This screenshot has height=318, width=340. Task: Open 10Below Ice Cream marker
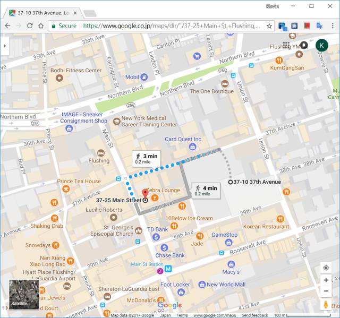[x=174, y=226]
